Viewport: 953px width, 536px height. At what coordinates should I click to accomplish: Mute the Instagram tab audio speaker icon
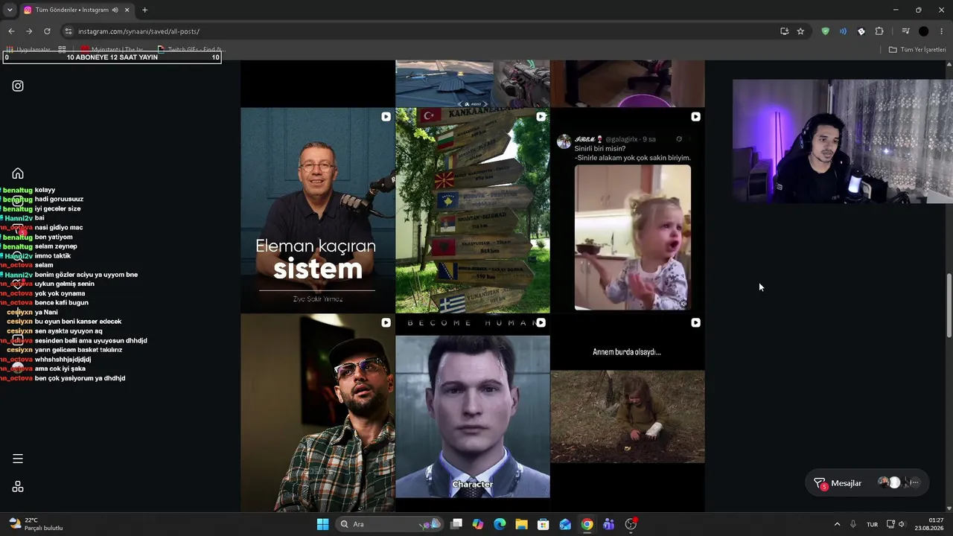coord(115,10)
